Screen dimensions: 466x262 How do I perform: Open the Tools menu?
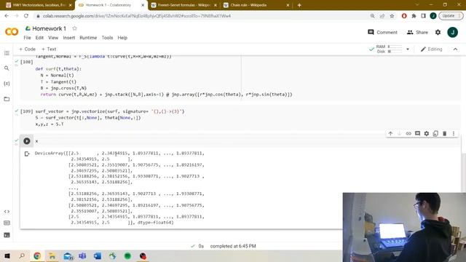(x=107, y=38)
